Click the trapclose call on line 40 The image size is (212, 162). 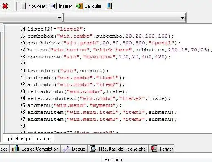(68, 71)
